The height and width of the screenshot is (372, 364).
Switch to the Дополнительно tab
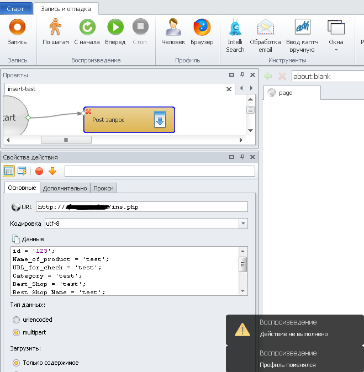click(65, 188)
